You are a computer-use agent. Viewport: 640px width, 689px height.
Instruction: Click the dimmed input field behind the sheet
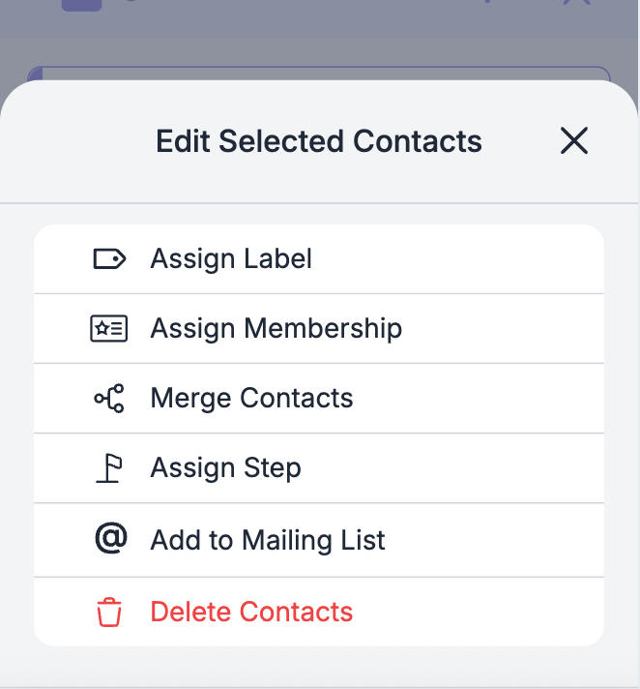[x=319, y=74]
